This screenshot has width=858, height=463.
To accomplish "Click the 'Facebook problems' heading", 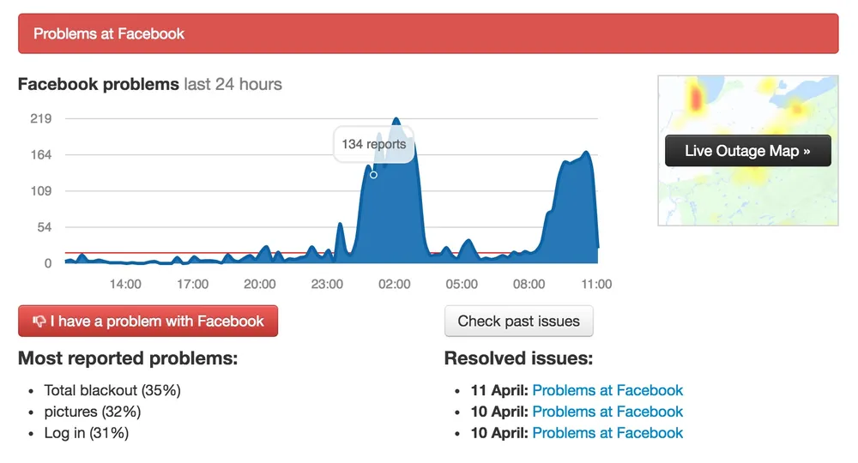I will coord(99,84).
